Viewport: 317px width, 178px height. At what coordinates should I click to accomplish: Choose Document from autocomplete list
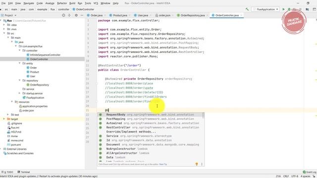[151, 144]
